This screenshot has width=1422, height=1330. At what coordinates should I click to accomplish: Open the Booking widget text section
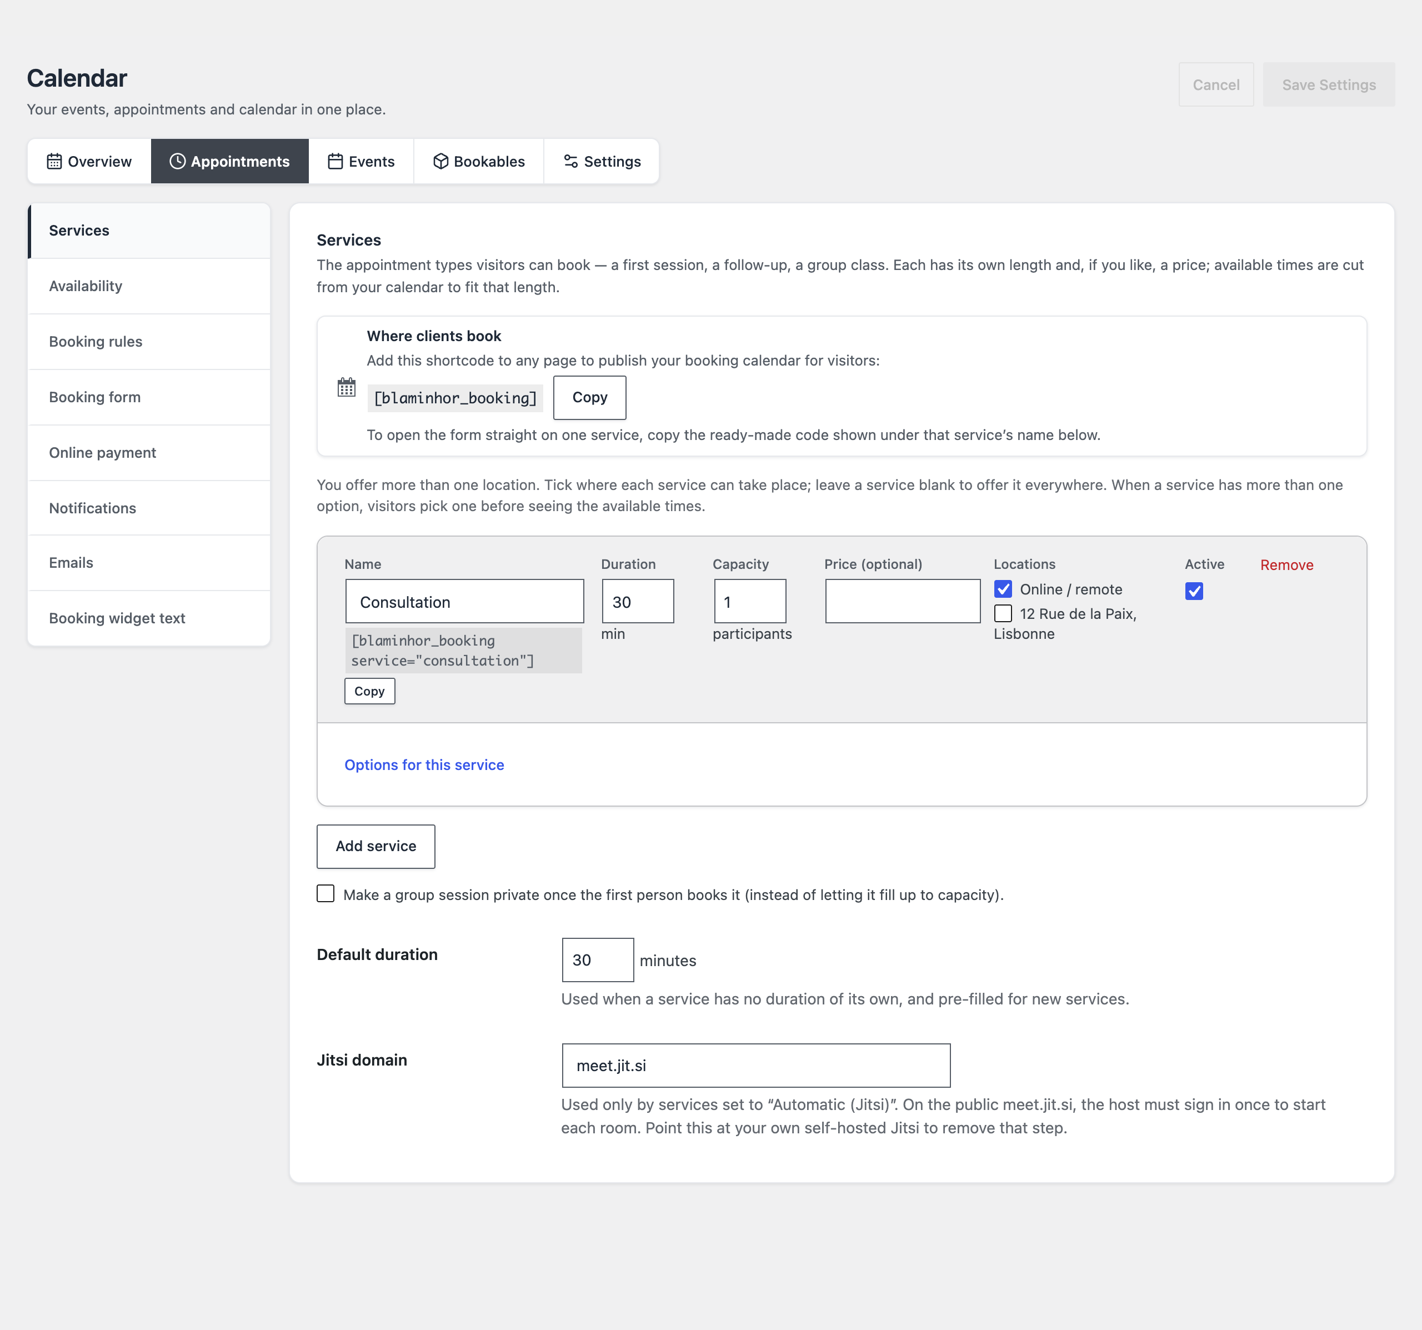149,618
